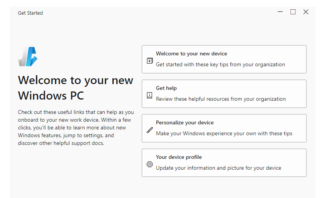Close the Get Started window
Image resolution: width=325 pixels, height=198 pixels.
[306, 12]
